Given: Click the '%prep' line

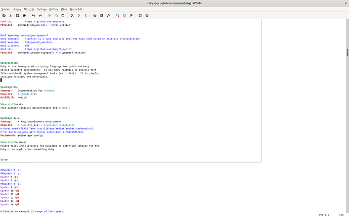Looking at the screenshot, I should (x=4, y=160).
